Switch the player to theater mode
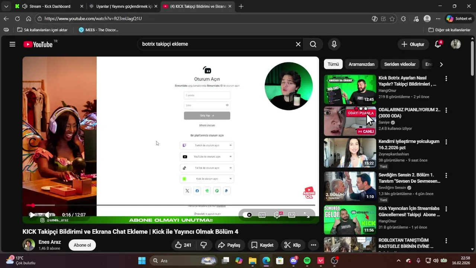The width and height of the screenshot is (476, 268). (292, 215)
